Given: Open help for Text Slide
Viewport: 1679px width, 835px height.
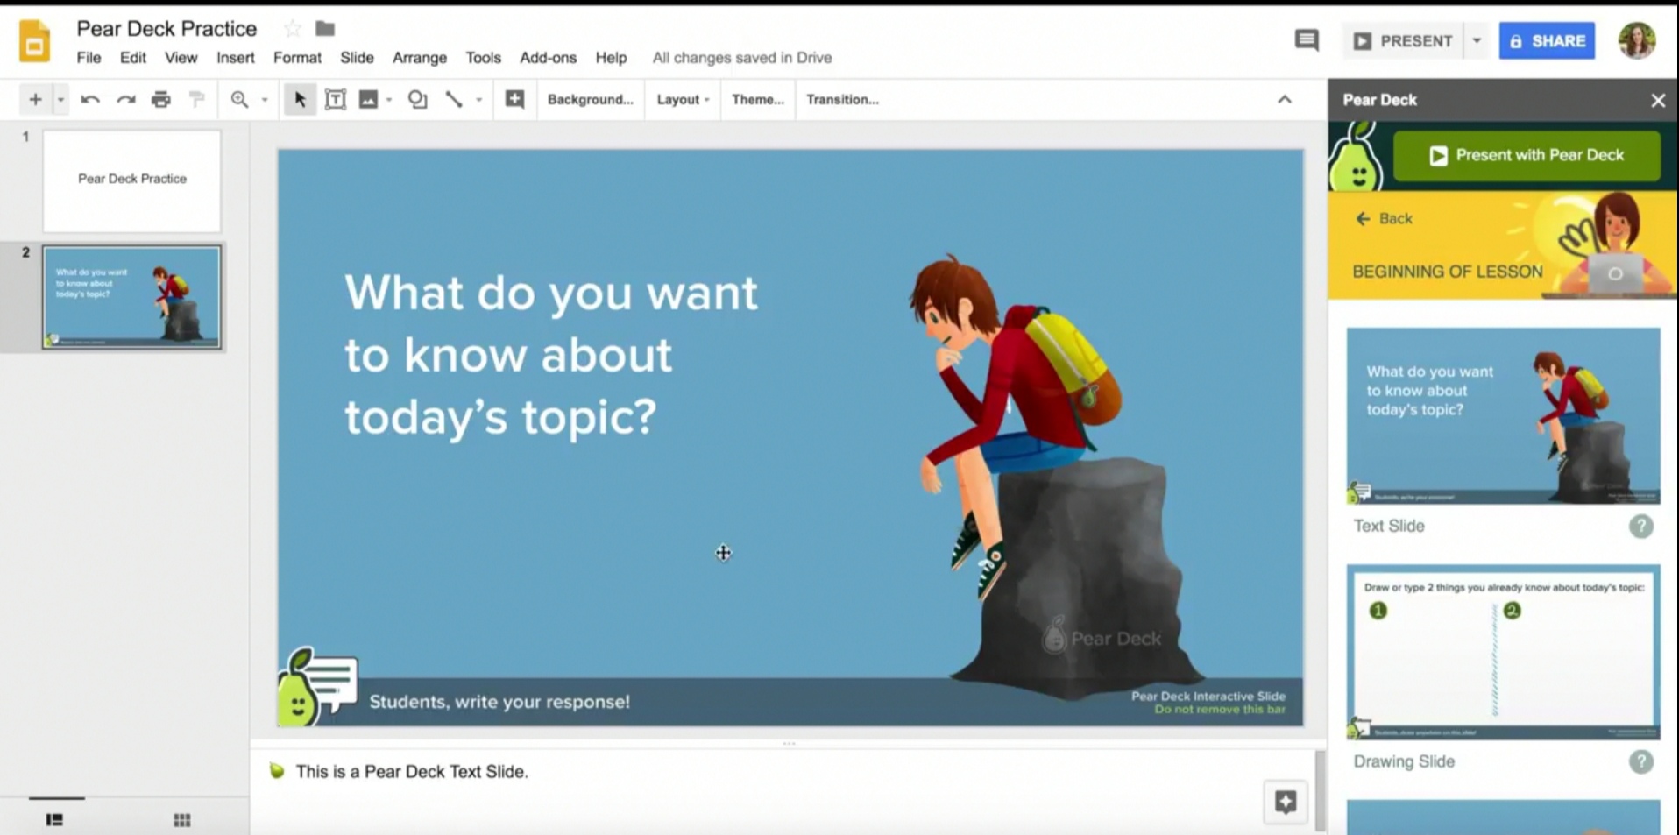Looking at the screenshot, I should click(1641, 527).
